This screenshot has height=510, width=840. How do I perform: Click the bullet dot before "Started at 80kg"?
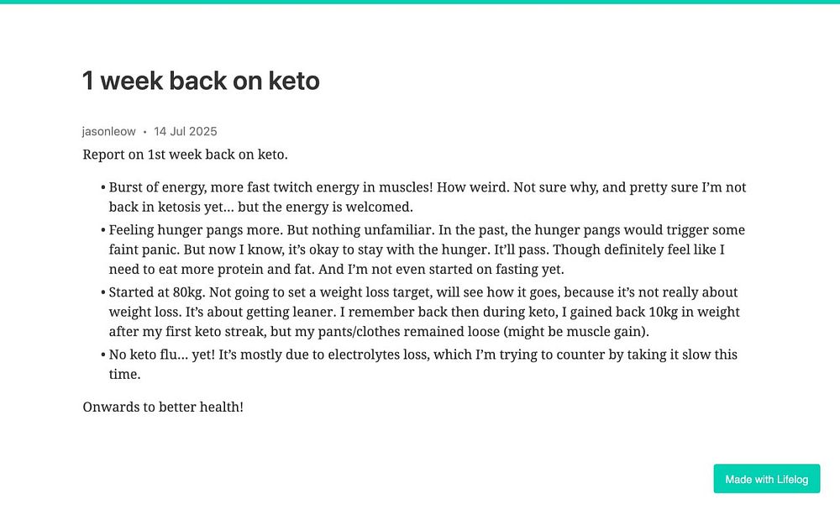102,292
